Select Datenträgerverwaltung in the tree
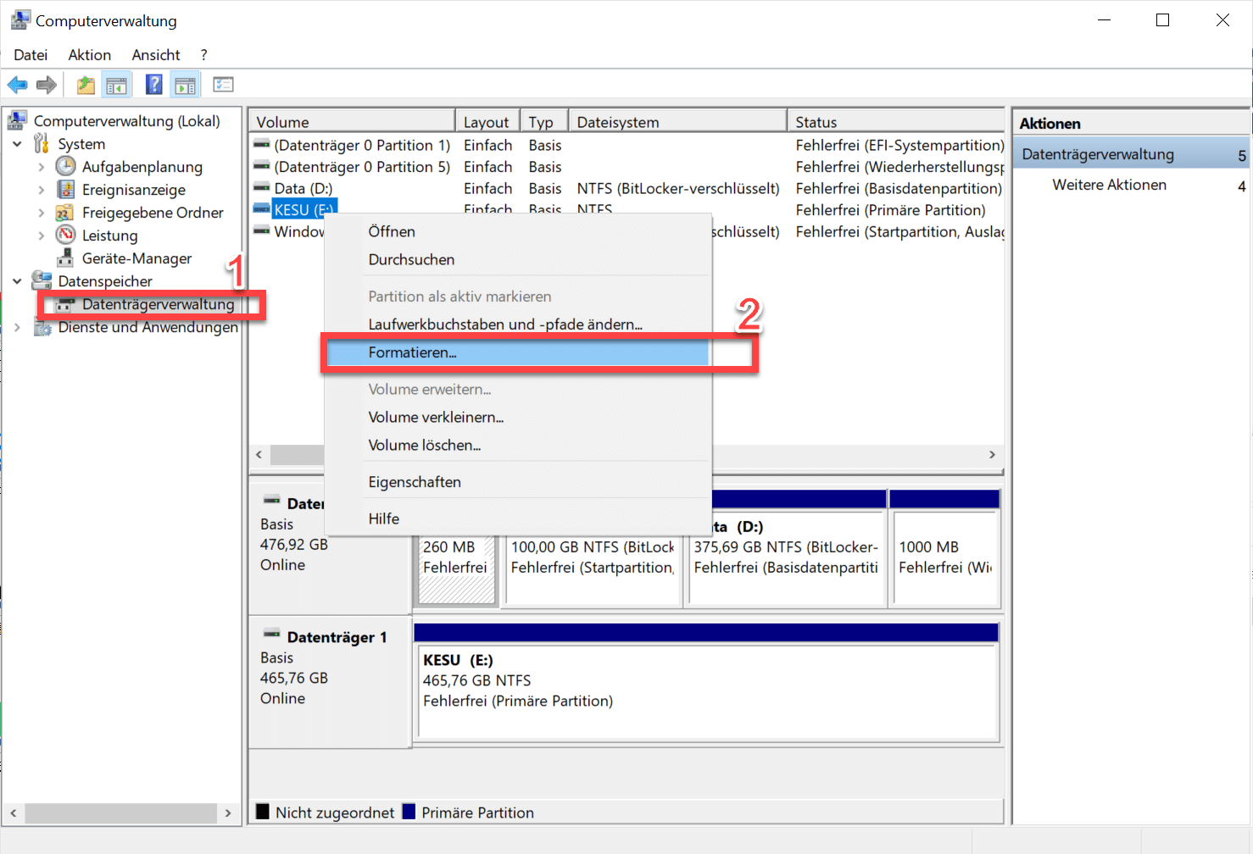 (158, 304)
